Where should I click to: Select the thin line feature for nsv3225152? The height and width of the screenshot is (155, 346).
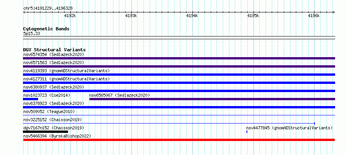click(169, 123)
